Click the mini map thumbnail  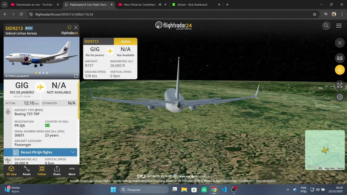point(325,150)
